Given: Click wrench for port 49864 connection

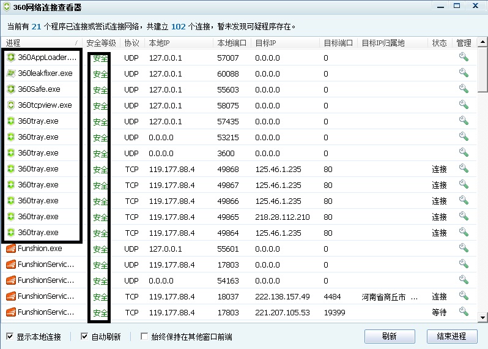Looking at the screenshot, I should click(x=464, y=232).
